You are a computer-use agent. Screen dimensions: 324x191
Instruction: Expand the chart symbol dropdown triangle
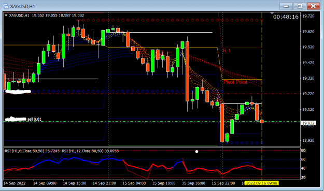[x=6, y=15]
